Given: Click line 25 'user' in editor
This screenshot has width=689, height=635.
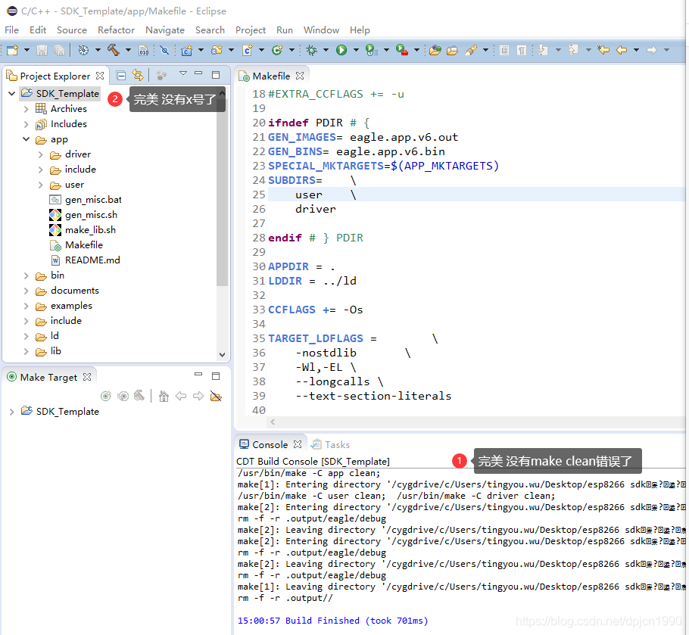Looking at the screenshot, I should coord(308,195).
